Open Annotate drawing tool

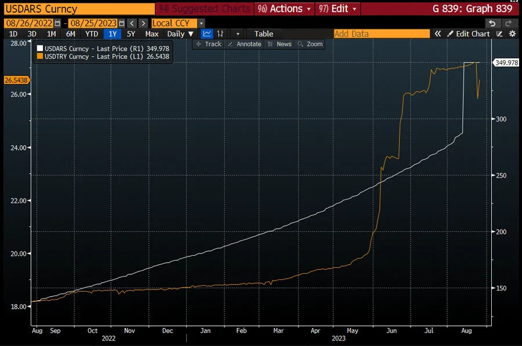245,44
